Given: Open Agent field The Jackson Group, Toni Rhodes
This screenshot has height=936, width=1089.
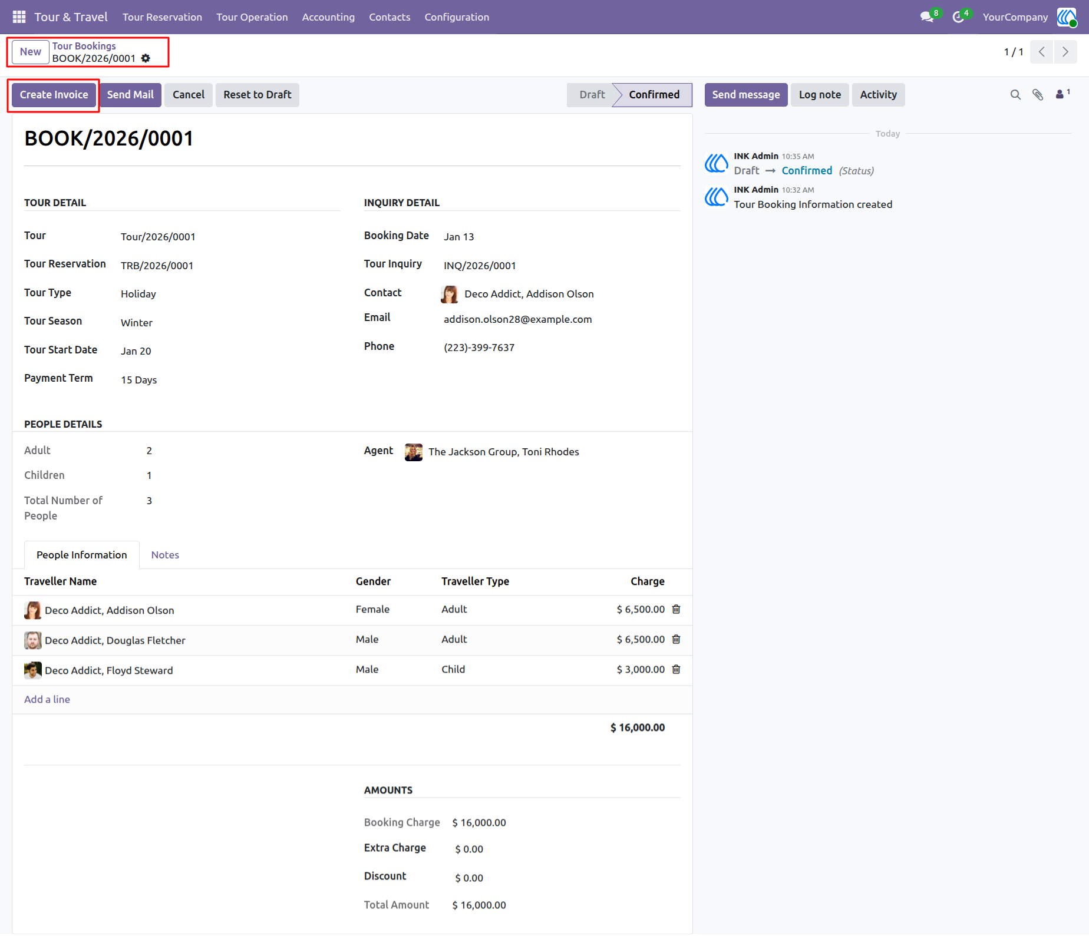Looking at the screenshot, I should coord(504,452).
